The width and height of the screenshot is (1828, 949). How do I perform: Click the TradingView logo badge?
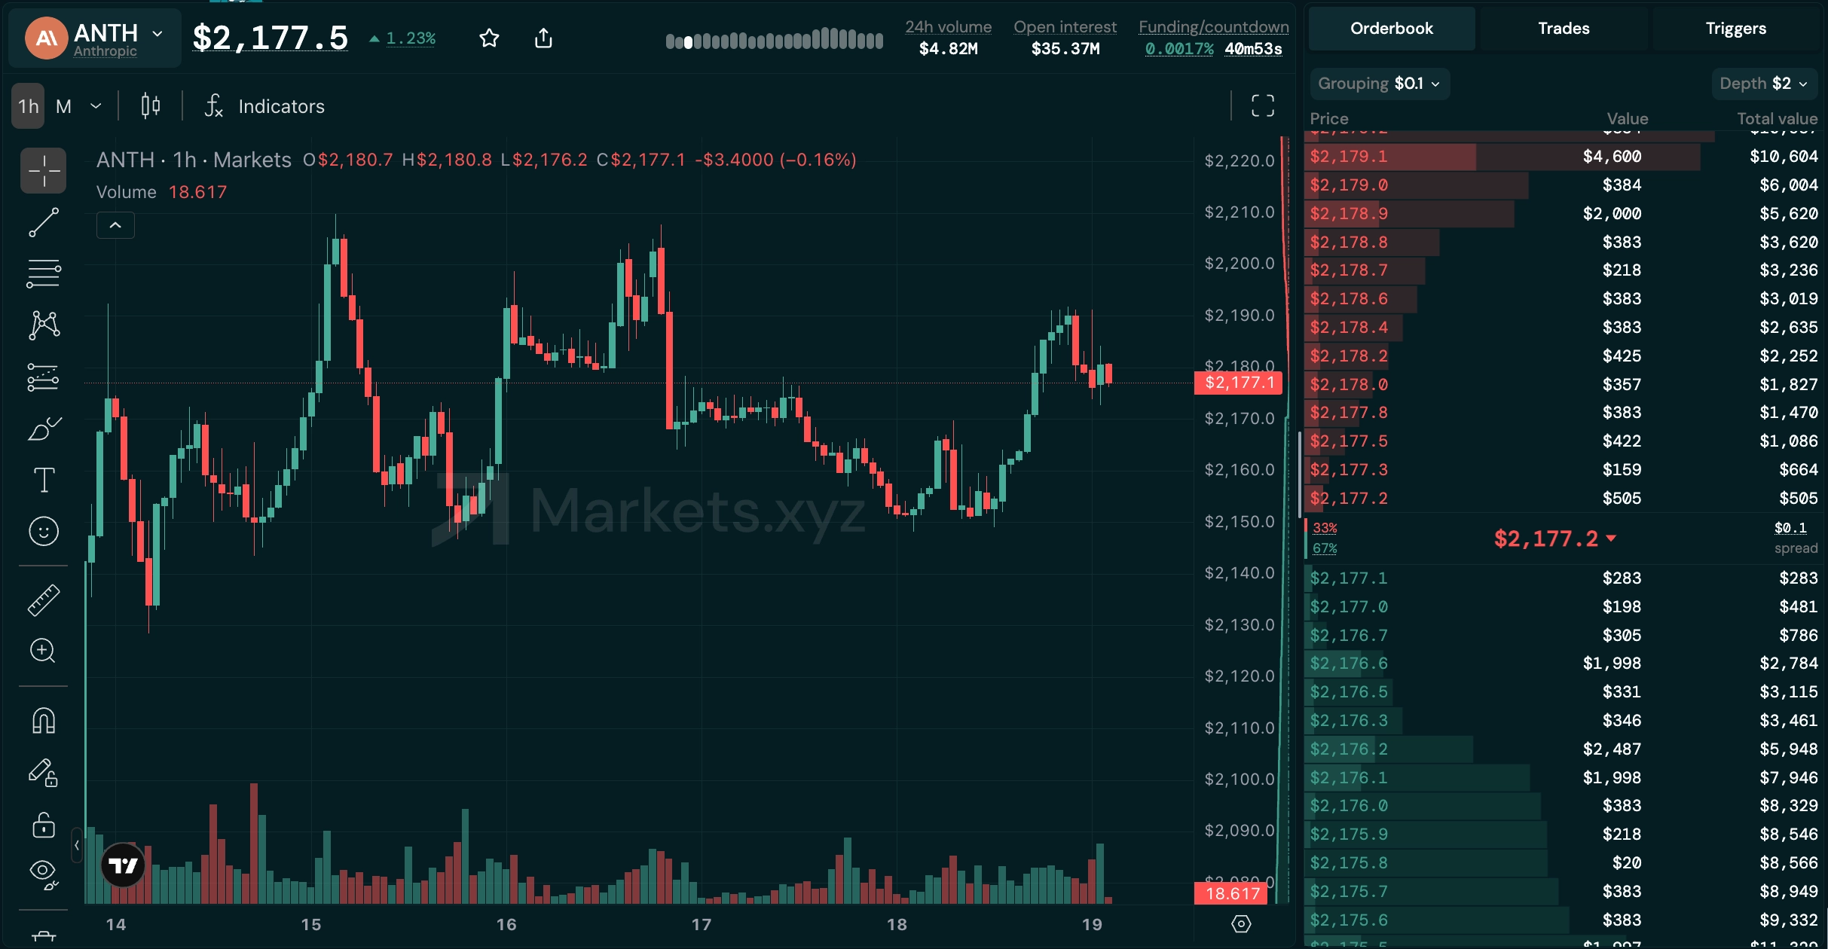click(x=123, y=865)
